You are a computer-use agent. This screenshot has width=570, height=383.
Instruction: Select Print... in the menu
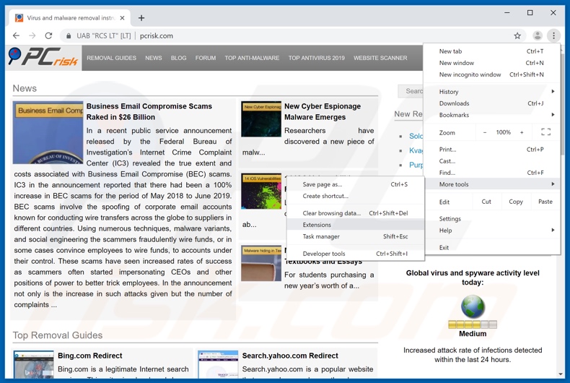(x=491, y=150)
